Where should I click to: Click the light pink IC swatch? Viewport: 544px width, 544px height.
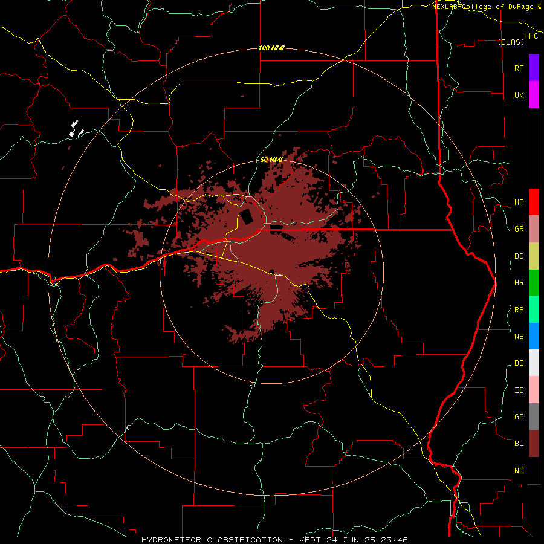coord(534,390)
